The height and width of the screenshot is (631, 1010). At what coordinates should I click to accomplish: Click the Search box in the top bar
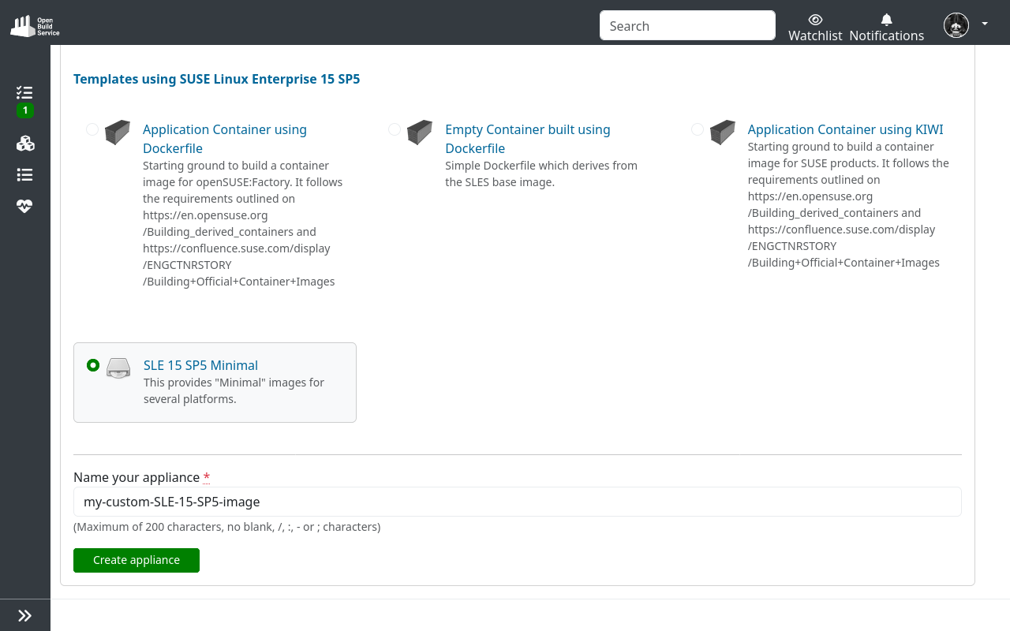686,25
